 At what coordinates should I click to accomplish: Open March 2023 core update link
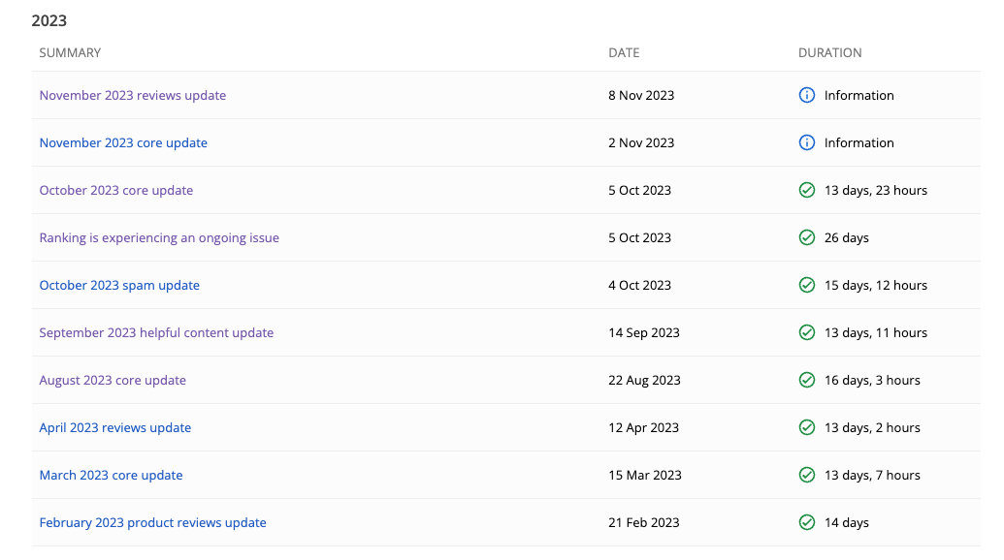point(111,475)
